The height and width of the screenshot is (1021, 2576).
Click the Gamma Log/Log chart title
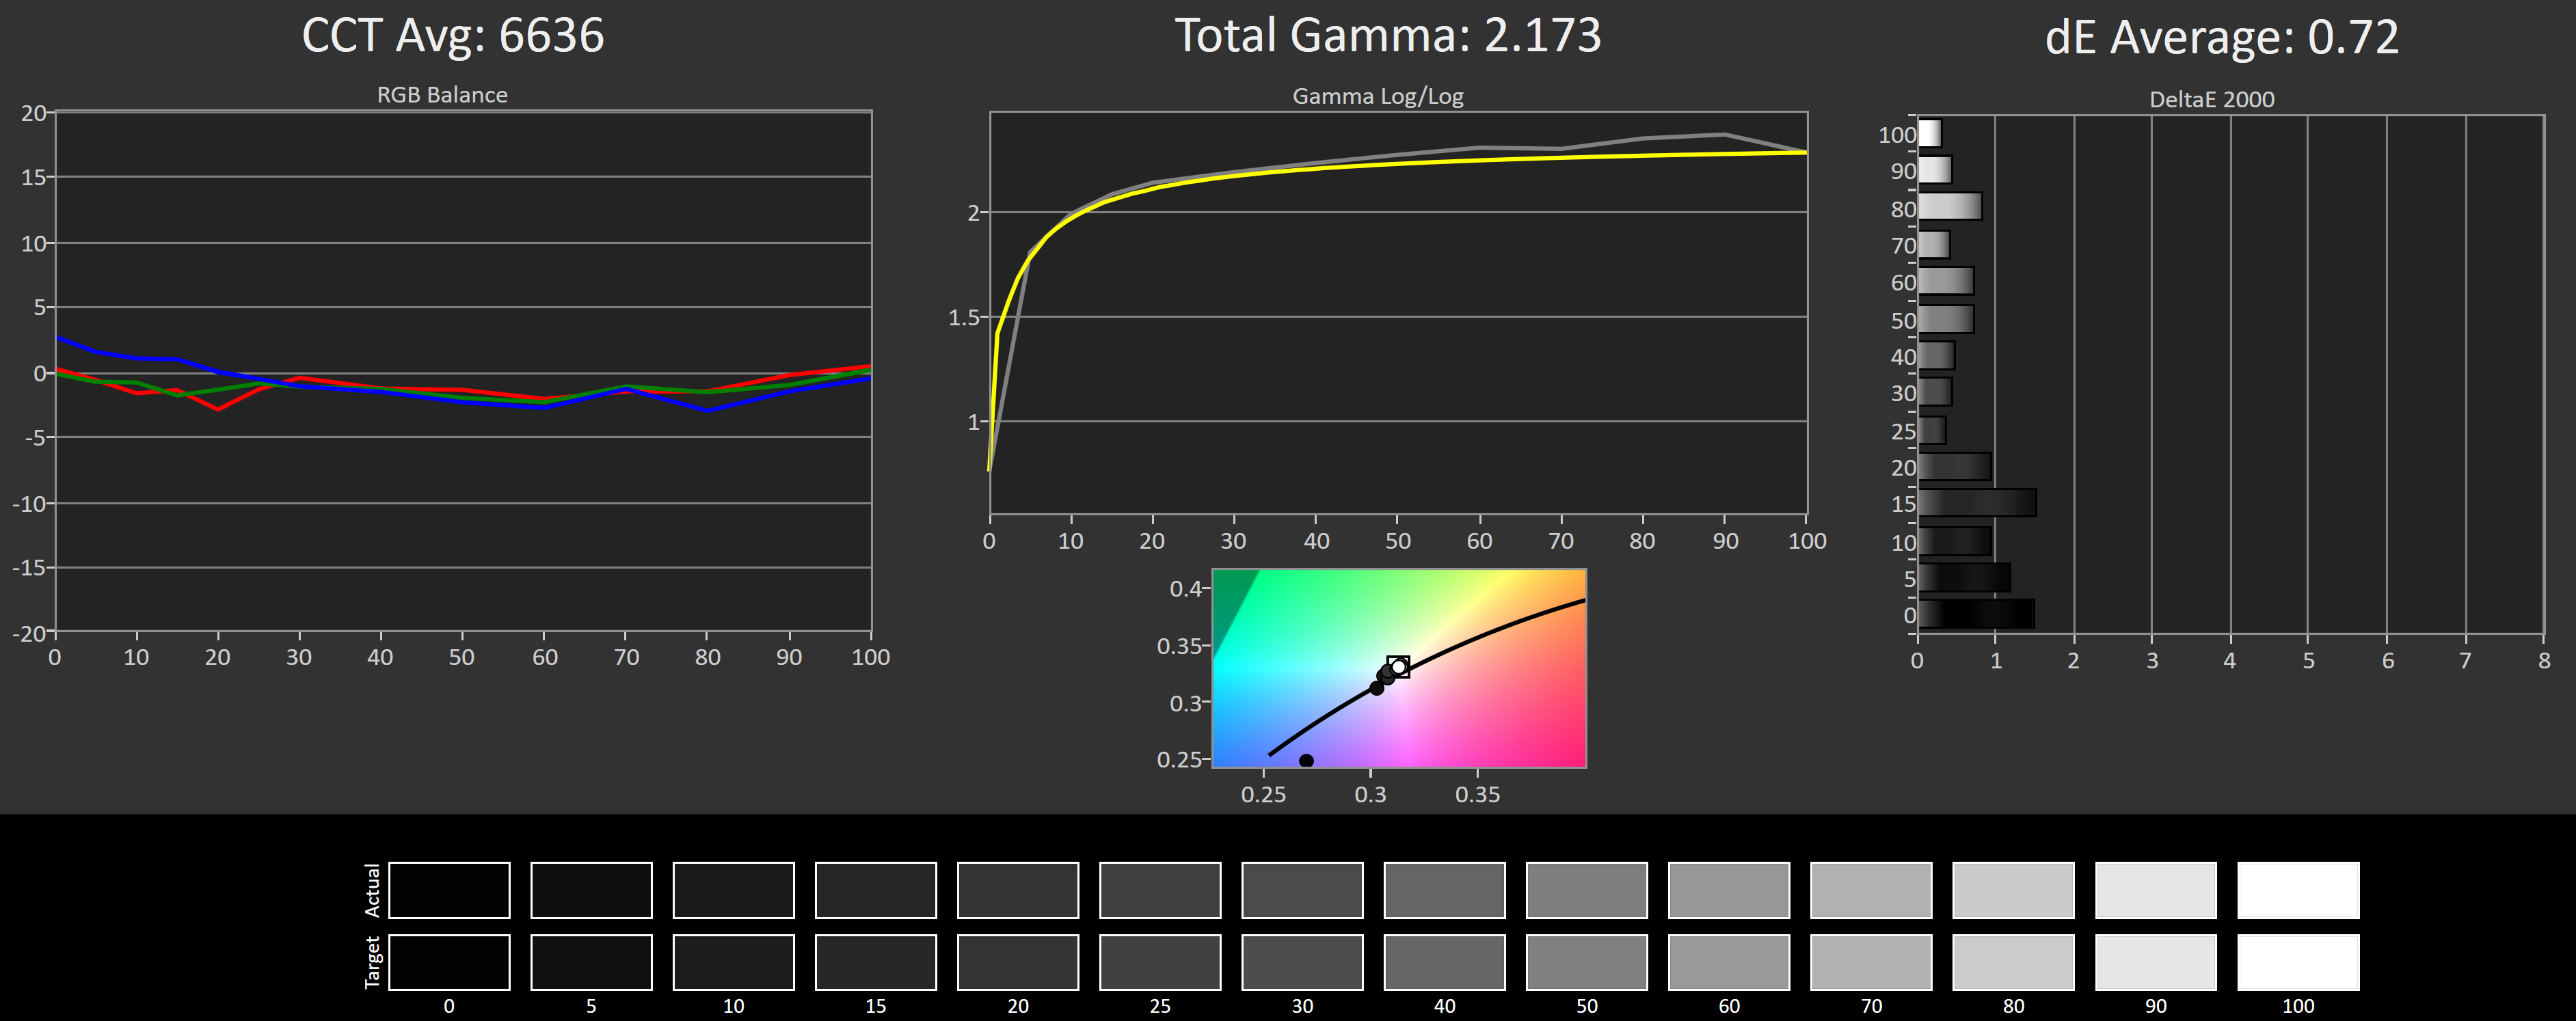pos(1377,97)
